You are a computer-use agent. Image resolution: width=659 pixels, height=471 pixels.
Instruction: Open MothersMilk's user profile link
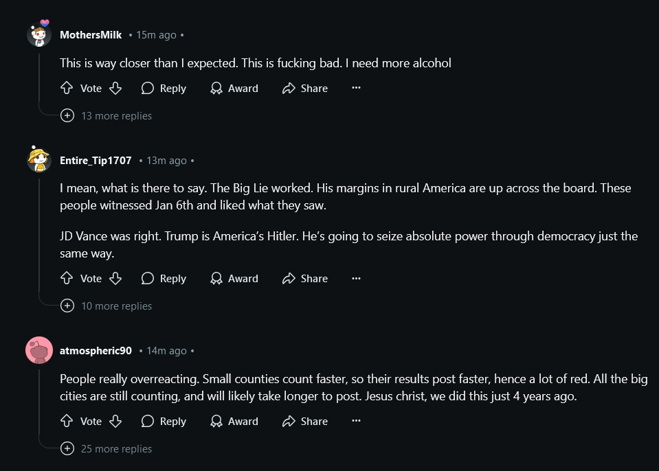tap(91, 35)
